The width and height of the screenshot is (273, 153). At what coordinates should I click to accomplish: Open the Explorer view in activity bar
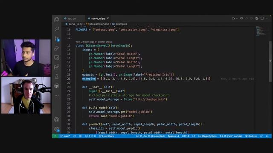pyautogui.click(x=57, y=20)
